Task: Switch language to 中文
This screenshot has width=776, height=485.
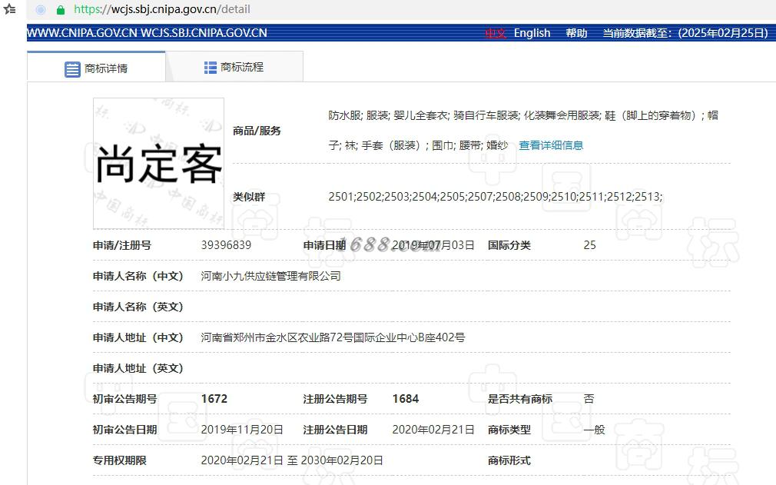Action: (x=496, y=33)
